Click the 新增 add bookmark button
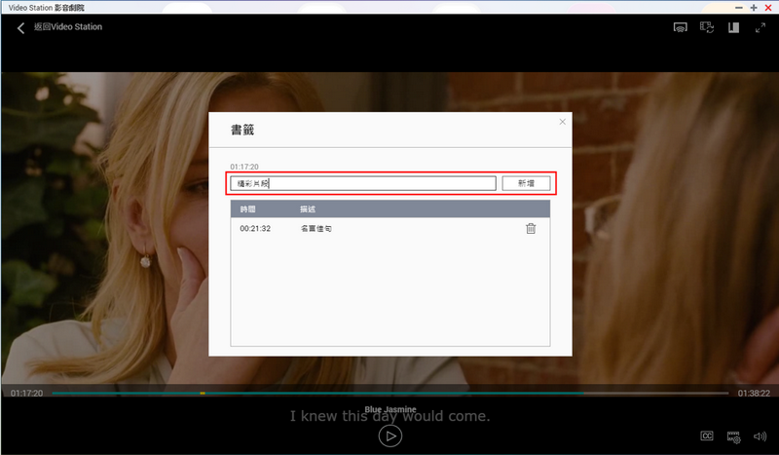 click(x=526, y=183)
